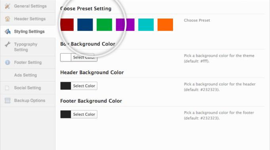Screen dimensions: 270x150
Task: Click the Typography Setting wrench icon
Action: 8,44
